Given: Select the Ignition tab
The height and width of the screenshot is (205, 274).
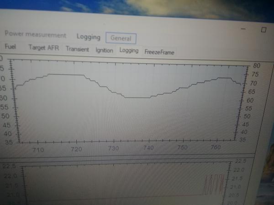Looking at the screenshot, I should (x=104, y=50).
